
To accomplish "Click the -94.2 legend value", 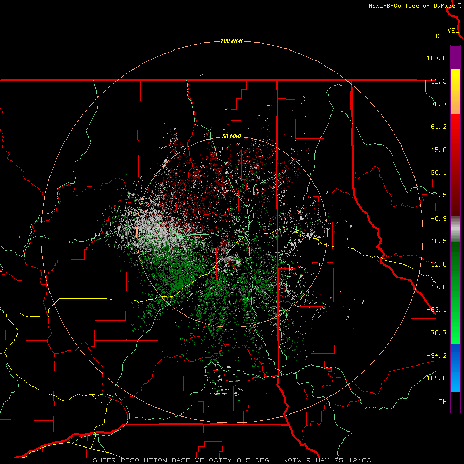I will click(x=437, y=355).
